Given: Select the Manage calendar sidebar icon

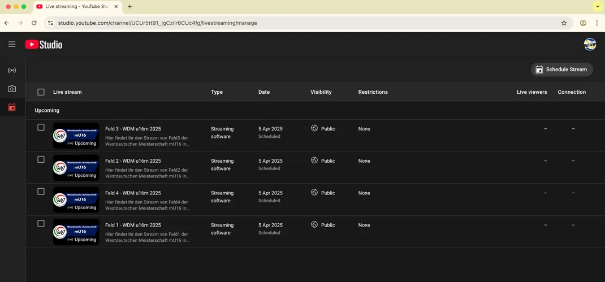Looking at the screenshot, I should tap(12, 107).
